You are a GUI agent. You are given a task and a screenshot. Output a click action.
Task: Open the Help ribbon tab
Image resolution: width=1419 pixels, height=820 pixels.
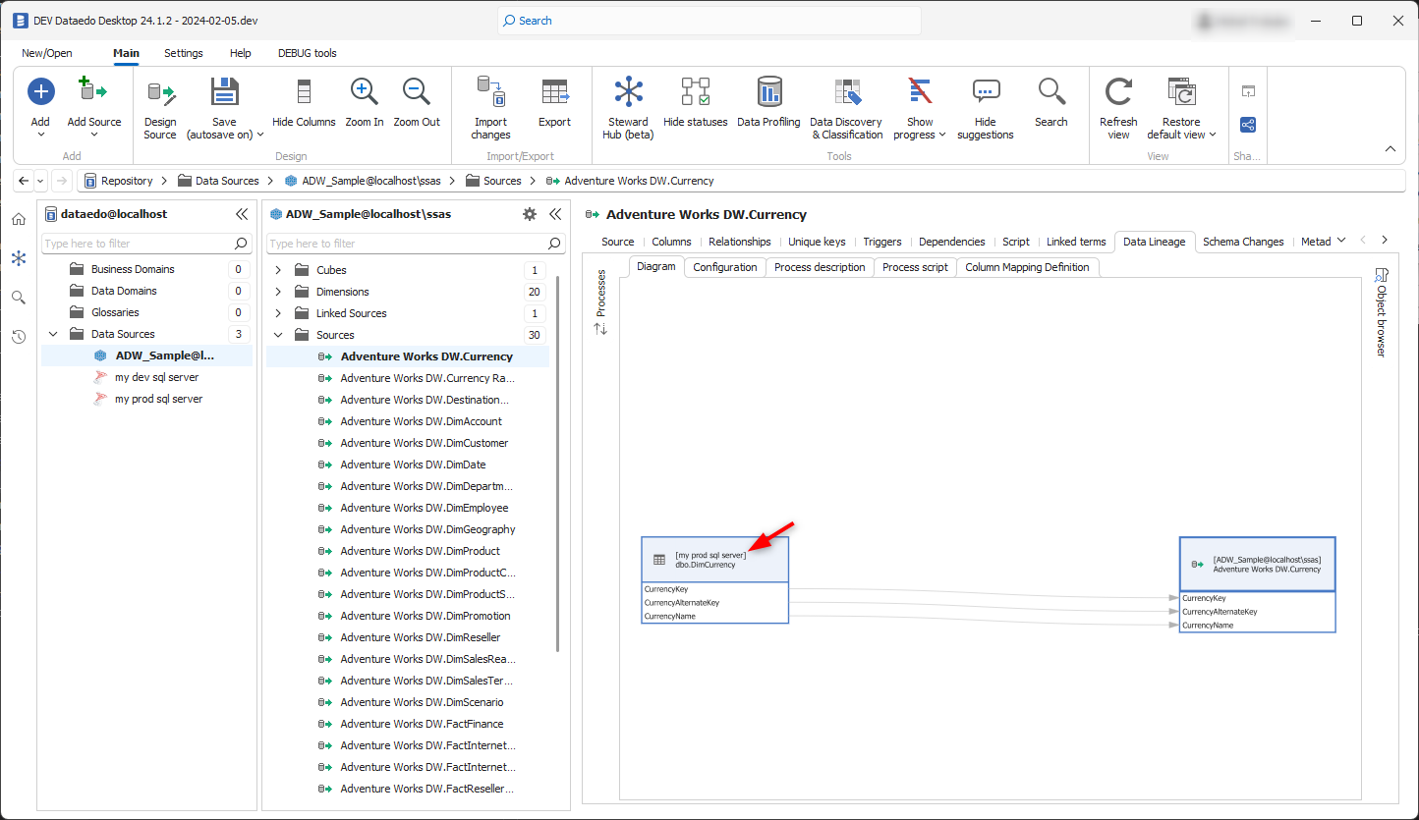[x=241, y=53]
